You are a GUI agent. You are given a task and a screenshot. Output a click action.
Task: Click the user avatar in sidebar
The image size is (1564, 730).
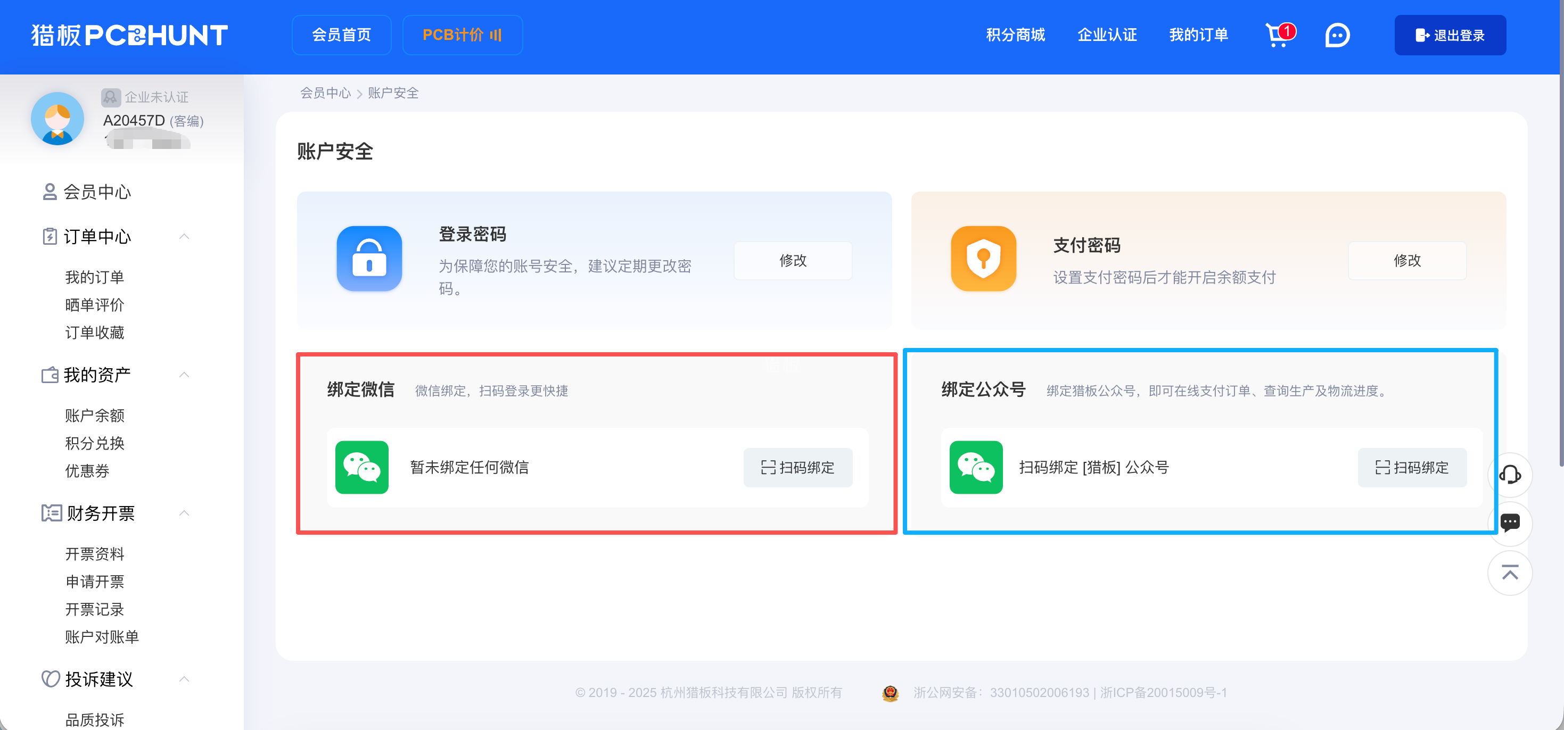[x=56, y=119]
